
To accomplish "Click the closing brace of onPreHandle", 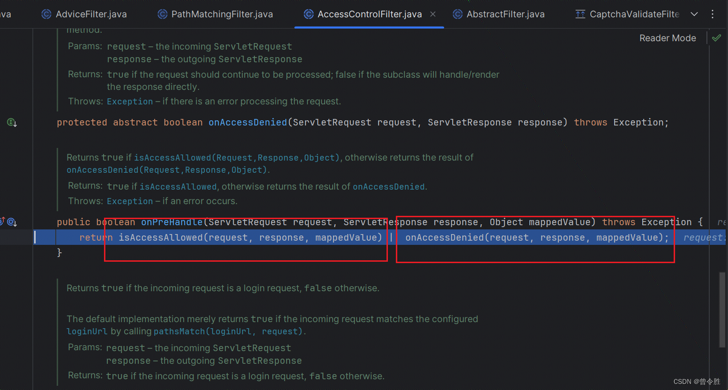I will [x=59, y=253].
